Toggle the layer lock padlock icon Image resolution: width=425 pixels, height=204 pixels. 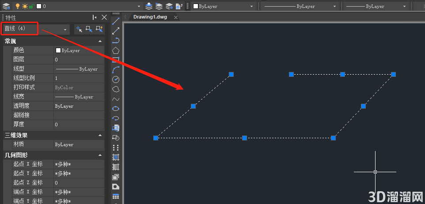pyautogui.click(x=31, y=6)
